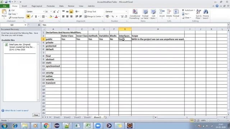Open the File tab
This screenshot has height=129, width=230.
click(5, 6)
